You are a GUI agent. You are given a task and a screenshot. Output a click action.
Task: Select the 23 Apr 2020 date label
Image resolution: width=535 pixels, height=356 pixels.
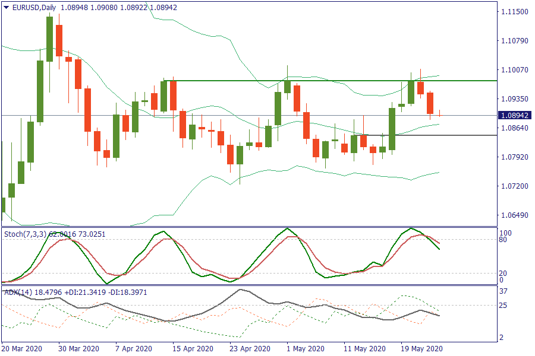[x=250, y=349]
